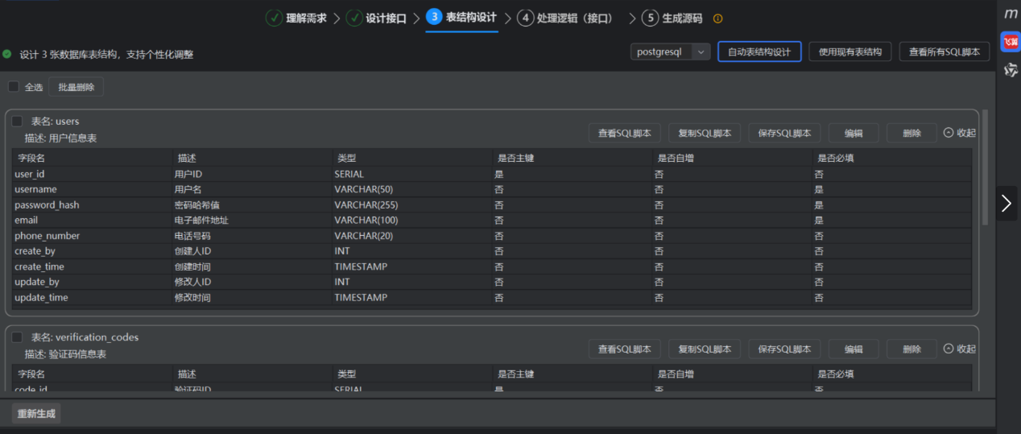Click the VARCHAR(255) type cell
This screenshot has height=434, width=1021.
tap(411, 205)
